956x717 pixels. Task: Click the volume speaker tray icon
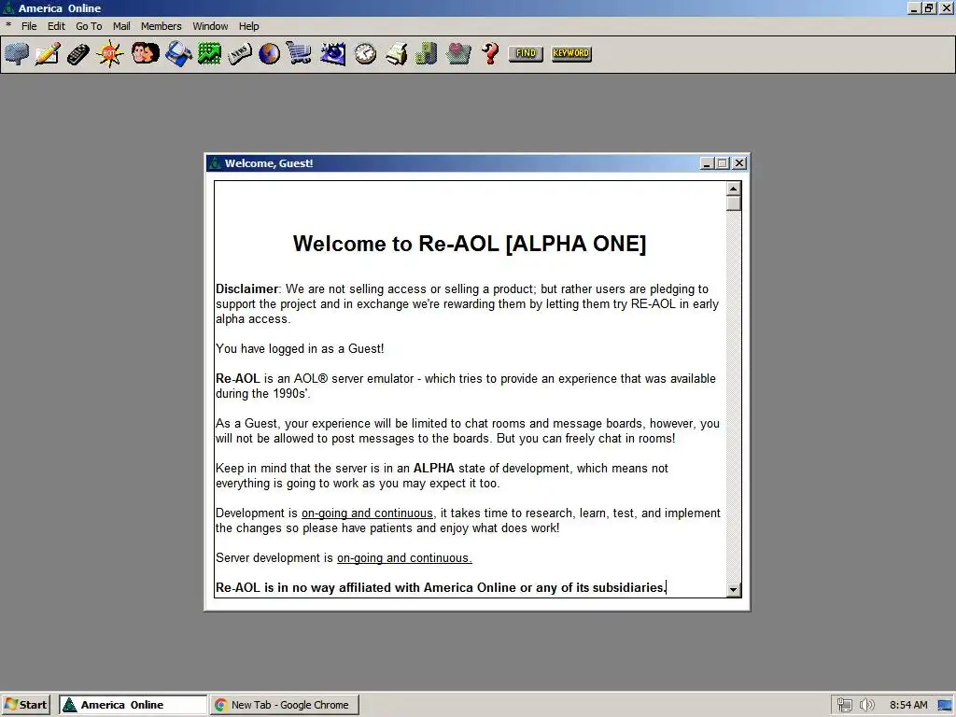(866, 705)
